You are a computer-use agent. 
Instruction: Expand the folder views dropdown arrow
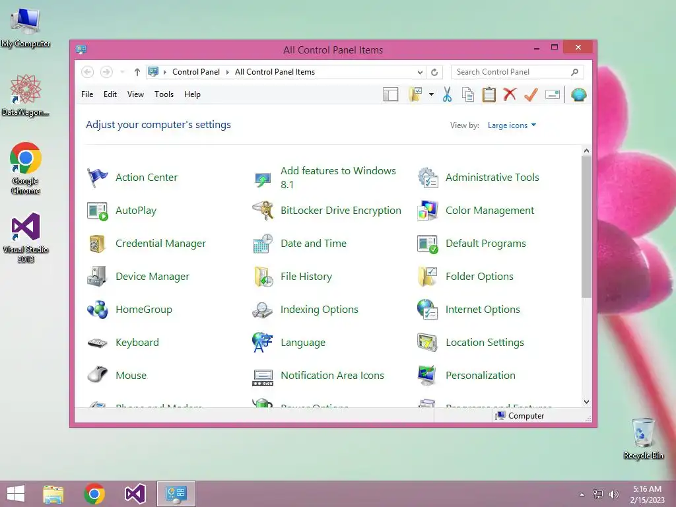click(x=431, y=94)
